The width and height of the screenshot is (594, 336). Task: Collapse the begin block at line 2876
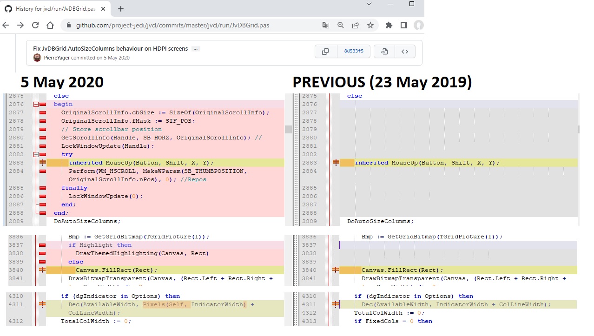(x=36, y=105)
